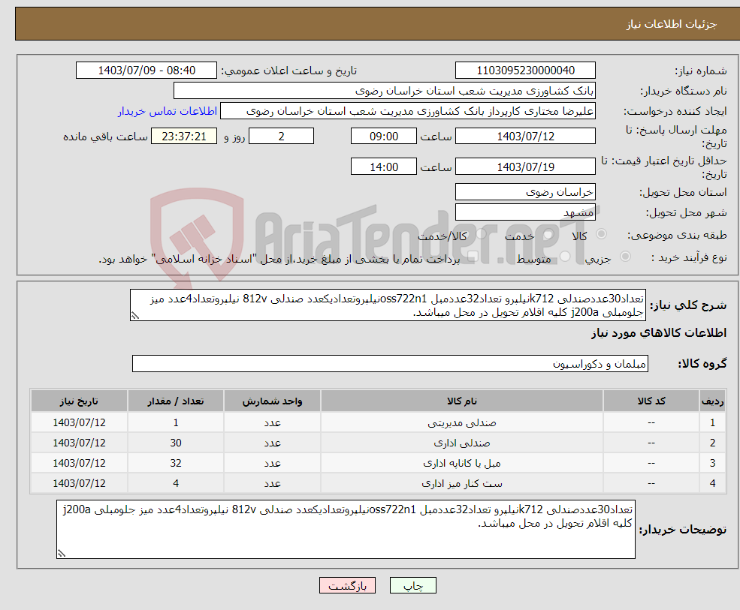
Task: Click the صندلی مدیریتی item name cell
Action: (x=461, y=423)
